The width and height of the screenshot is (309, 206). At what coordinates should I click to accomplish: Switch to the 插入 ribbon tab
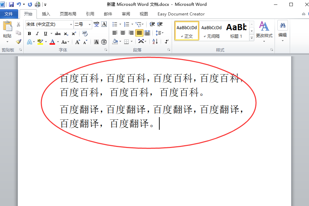[x=46, y=14]
